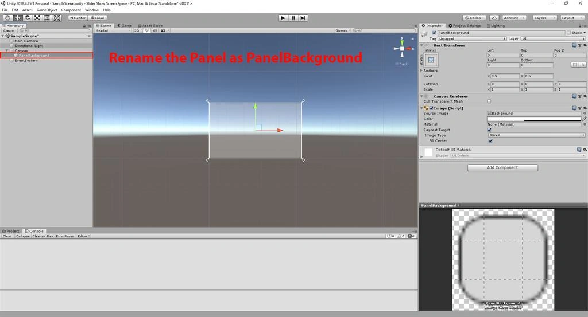
Task: Open the Image Type Sliced dropdown
Action: pos(537,135)
